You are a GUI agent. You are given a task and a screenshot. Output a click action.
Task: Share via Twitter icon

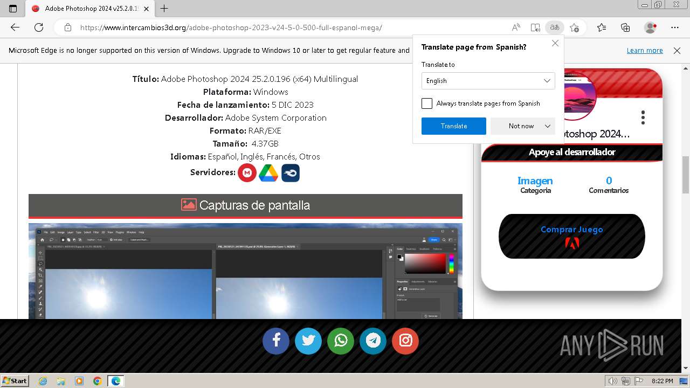[308, 341]
